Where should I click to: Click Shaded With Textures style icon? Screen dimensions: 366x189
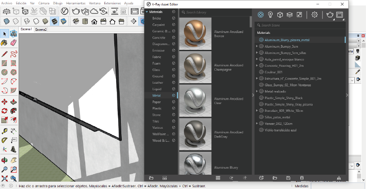coord(54,21)
